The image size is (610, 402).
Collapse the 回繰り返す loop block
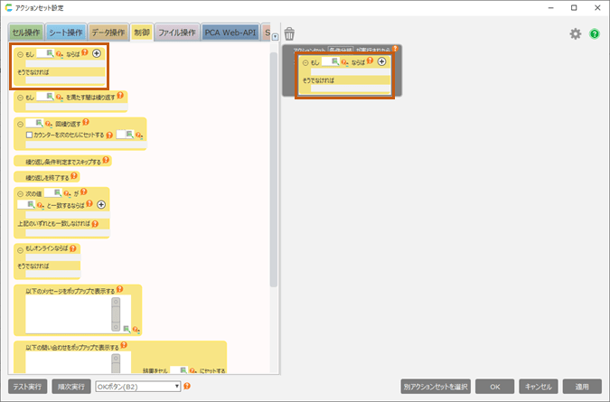tap(20, 122)
